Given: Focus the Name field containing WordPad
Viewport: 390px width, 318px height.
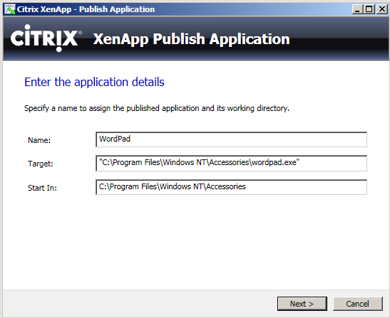Looking at the screenshot, I should point(231,139).
